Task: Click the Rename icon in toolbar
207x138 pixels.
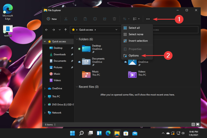Action: point(95,19)
